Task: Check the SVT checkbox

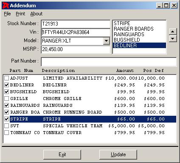Action: pos(6,126)
